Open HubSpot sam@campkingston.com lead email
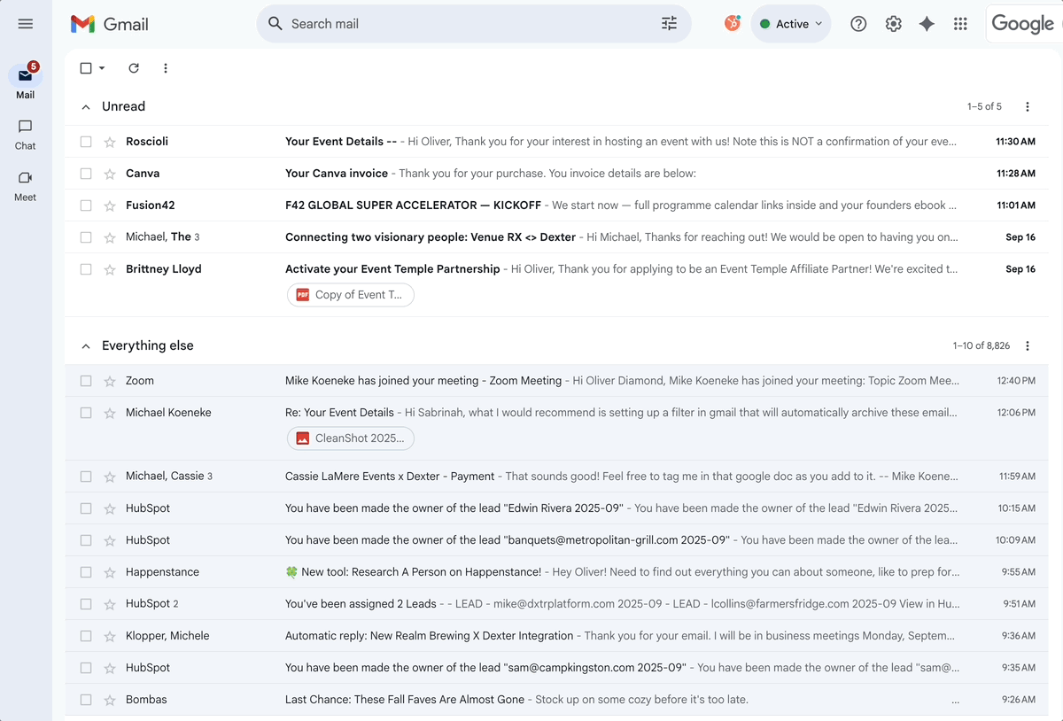Screen dimensions: 1063x721 [556, 668]
